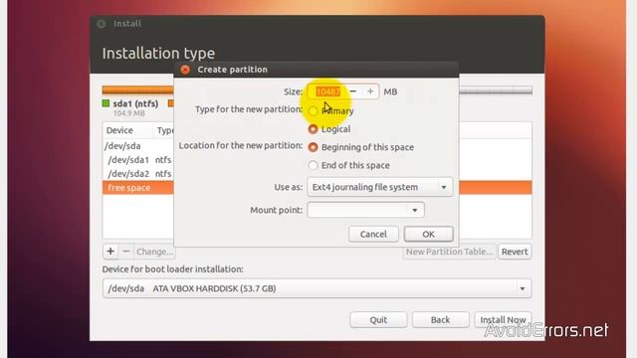Image resolution: width=637 pixels, height=358 pixels.
Task: Go Back to previous installer step
Action: [x=440, y=320]
